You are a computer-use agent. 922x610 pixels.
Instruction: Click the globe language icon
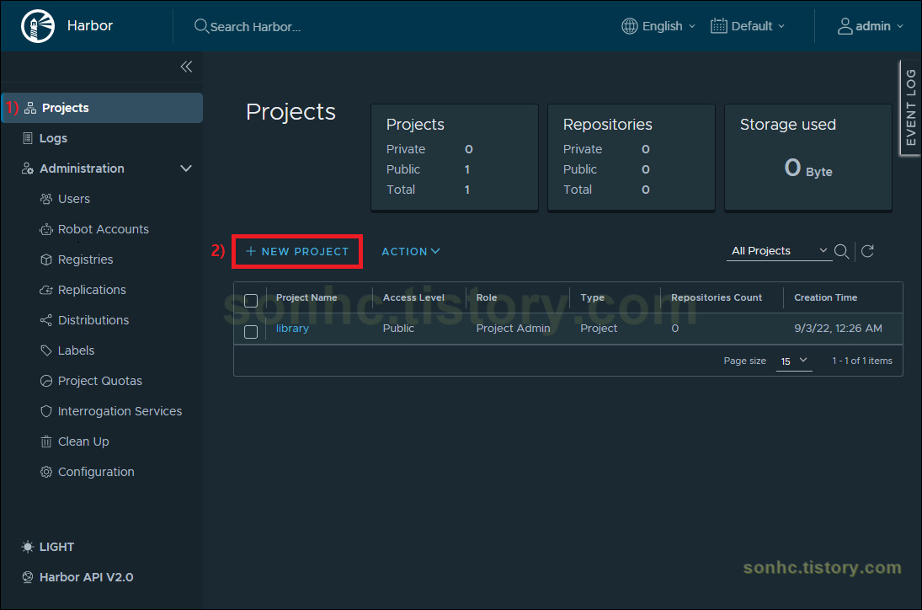tap(630, 26)
